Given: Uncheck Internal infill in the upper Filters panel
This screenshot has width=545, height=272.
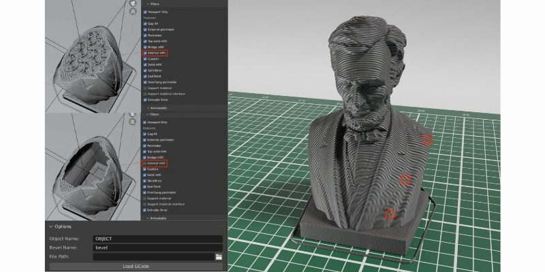Looking at the screenshot, I should pos(145,53).
